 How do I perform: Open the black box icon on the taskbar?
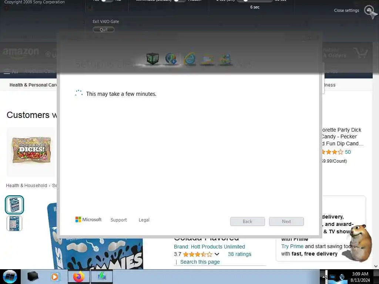[x=33, y=277]
